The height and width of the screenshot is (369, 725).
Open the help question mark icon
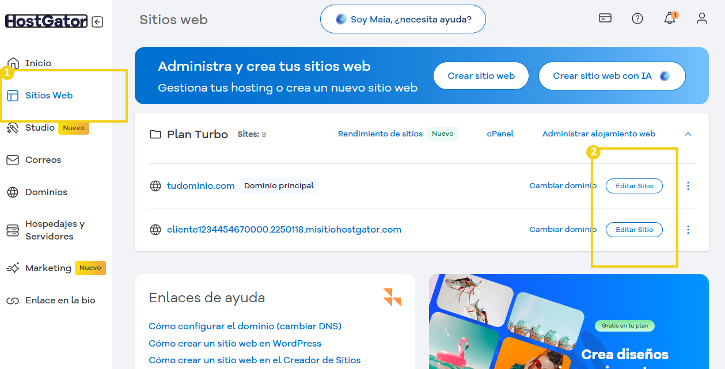tap(637, 18)
